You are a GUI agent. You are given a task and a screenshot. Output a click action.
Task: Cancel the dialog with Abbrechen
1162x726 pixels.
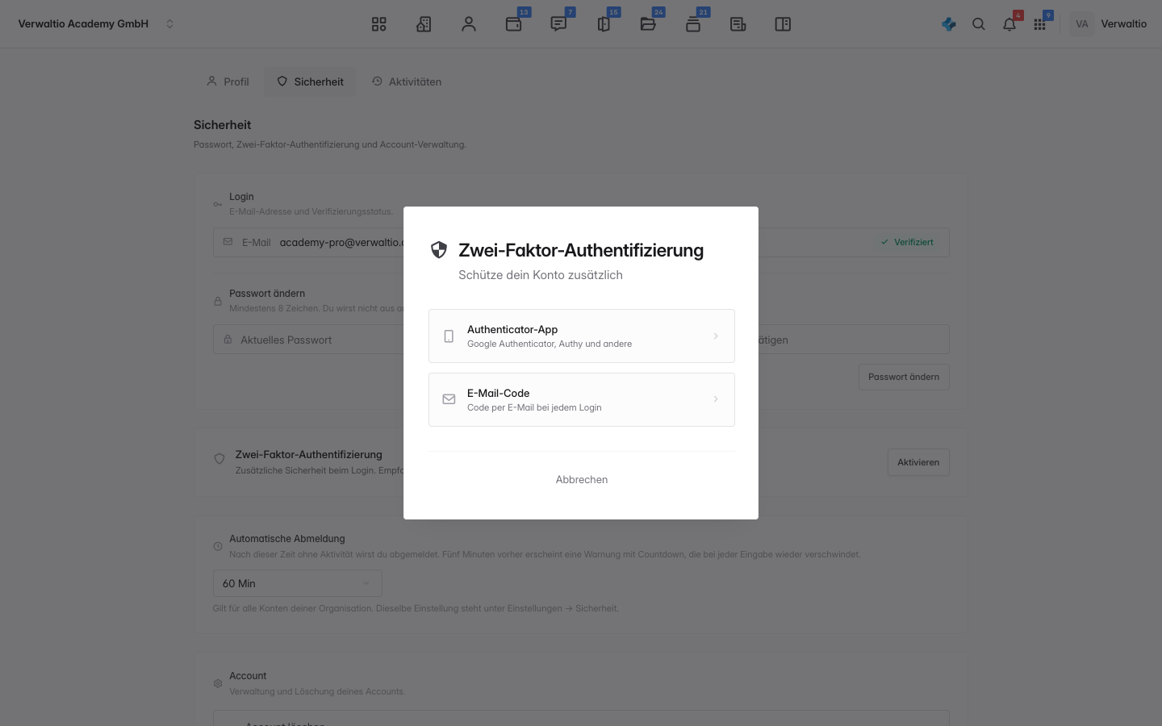(582, 479)
